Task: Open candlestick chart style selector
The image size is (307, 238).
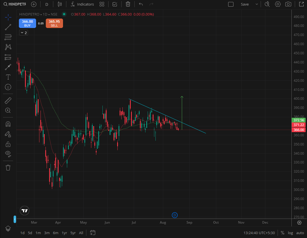Action: [x=60, y=4]
